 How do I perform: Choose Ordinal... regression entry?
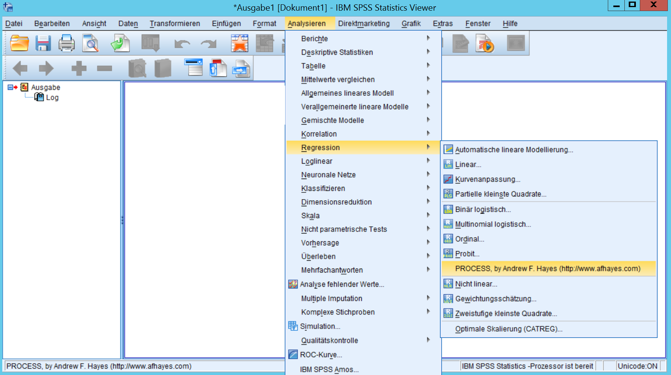point(549,239)
